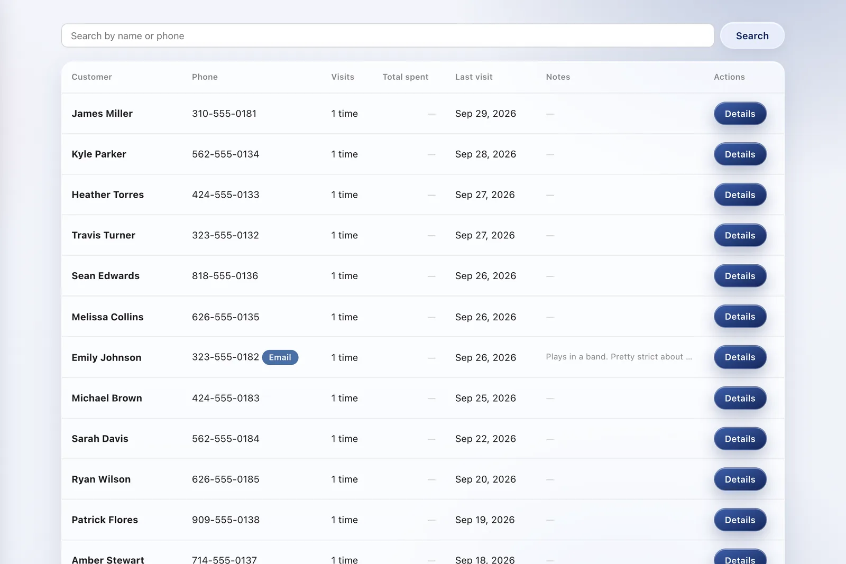Select phone number 562-555-0134
Screen dimensions: 846x564
[x=226, y=154]
